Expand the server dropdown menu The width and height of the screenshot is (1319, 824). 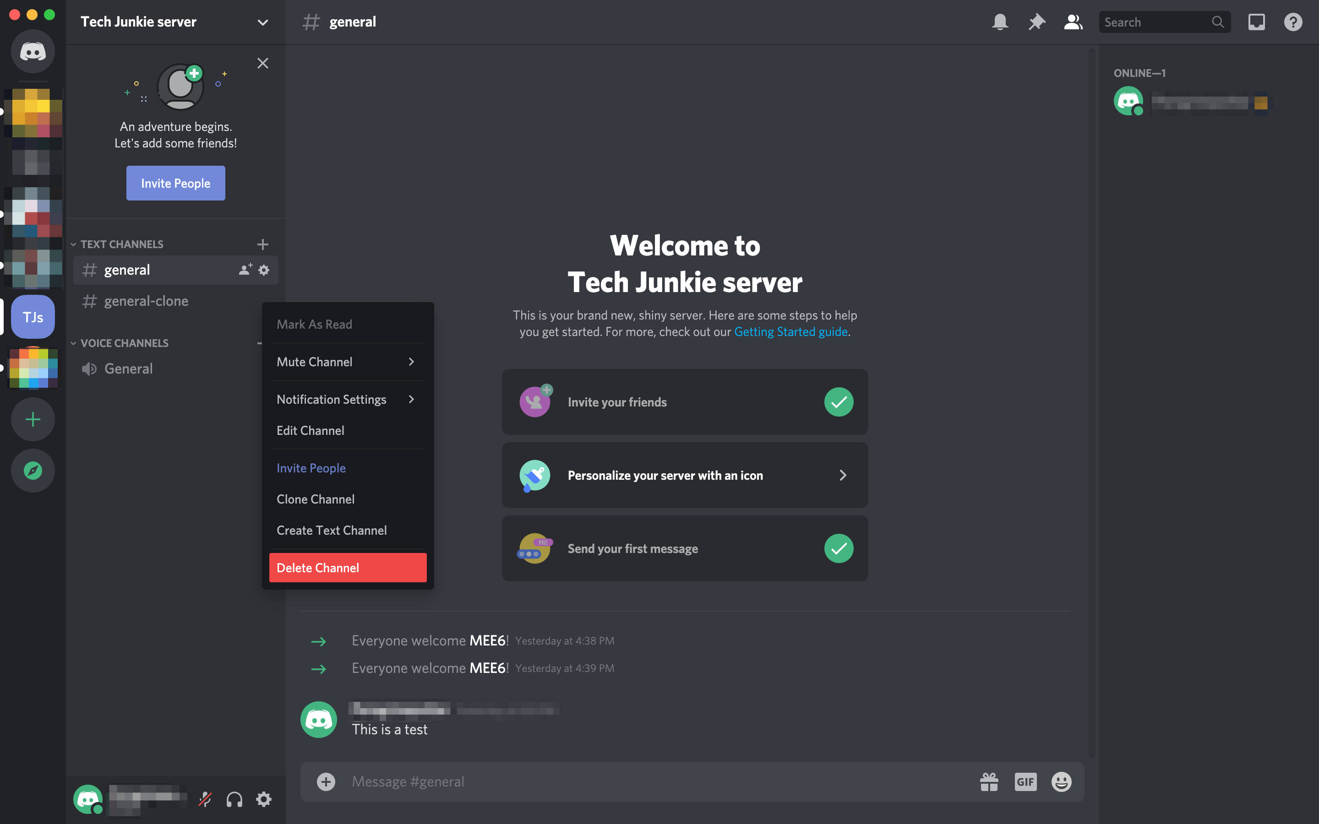[263, 21]
